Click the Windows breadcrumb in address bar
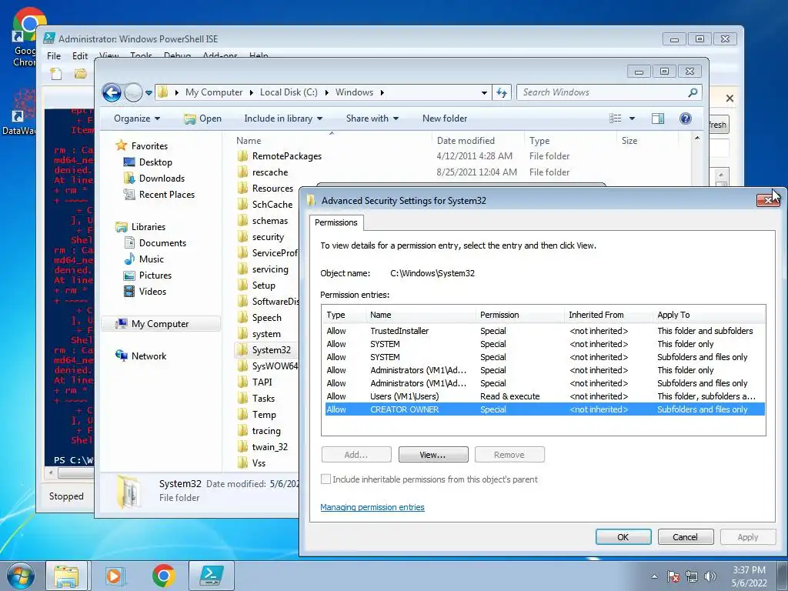 coord(354,92)
